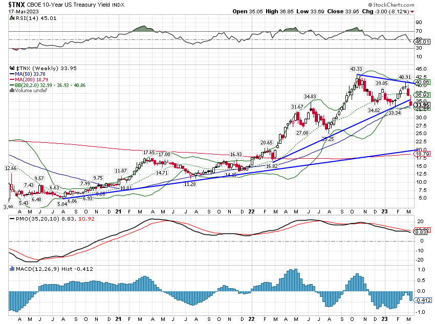This screenshot has height=324, width=435.
Task: Click the 'MACD(12,26,9) Hist -0.412' label
Action: click(54, 269)
